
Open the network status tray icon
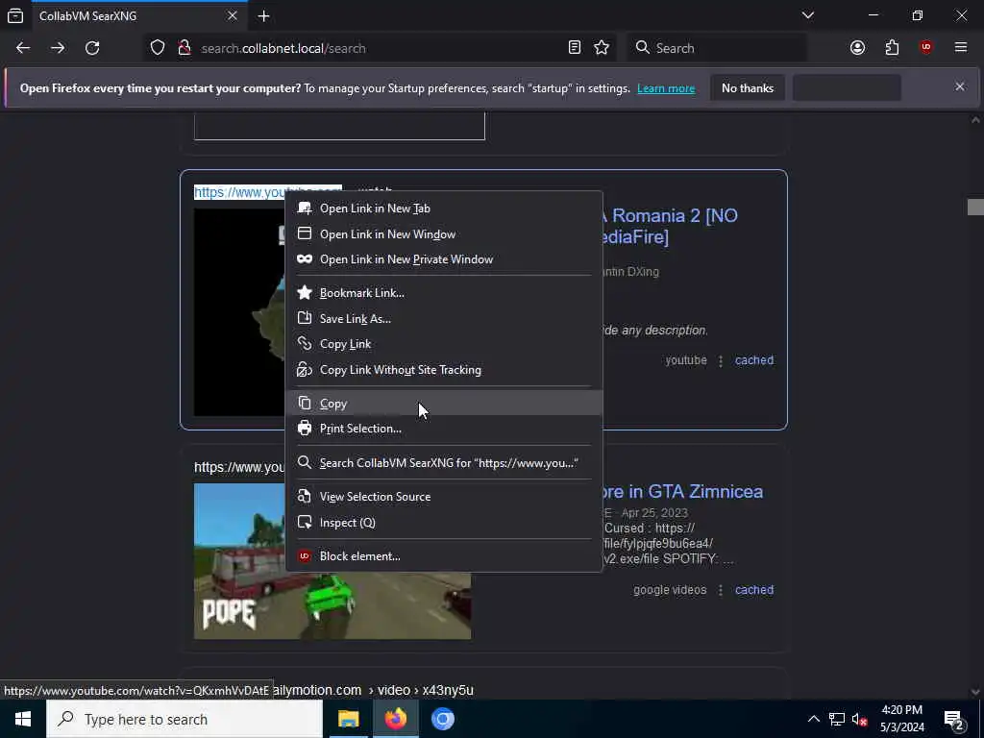[837, 719]
